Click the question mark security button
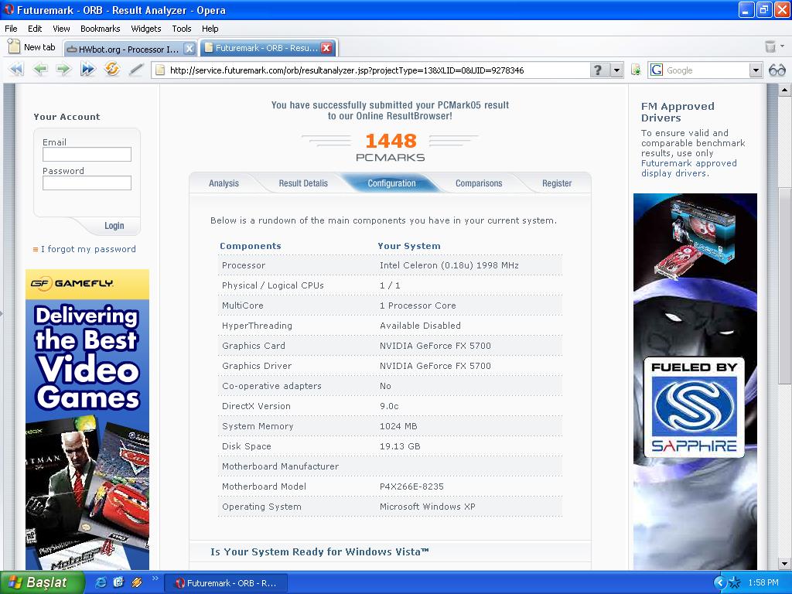This screenshot has height=594, width=792. click(598, 70)
